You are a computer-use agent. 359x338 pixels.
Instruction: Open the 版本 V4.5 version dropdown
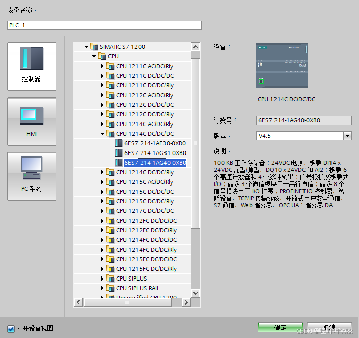click(347, 136)
